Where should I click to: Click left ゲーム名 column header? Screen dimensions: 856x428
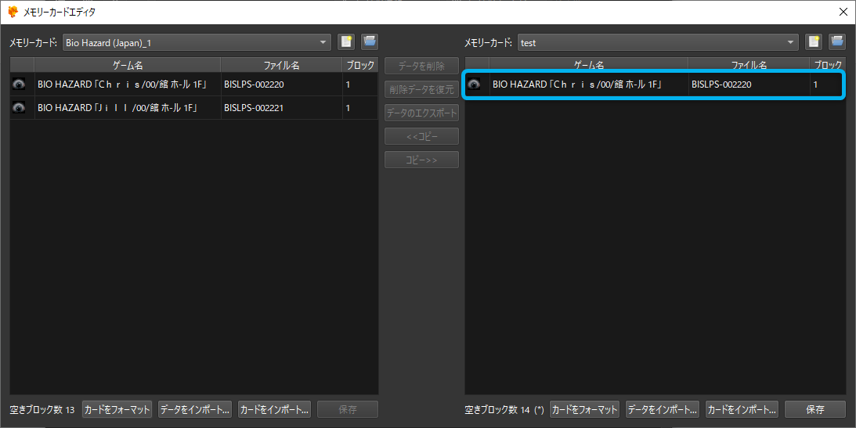[128, 65]
